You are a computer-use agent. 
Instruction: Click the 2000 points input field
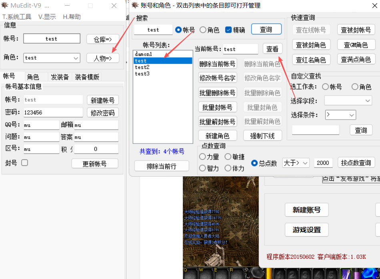pos(323,163)
